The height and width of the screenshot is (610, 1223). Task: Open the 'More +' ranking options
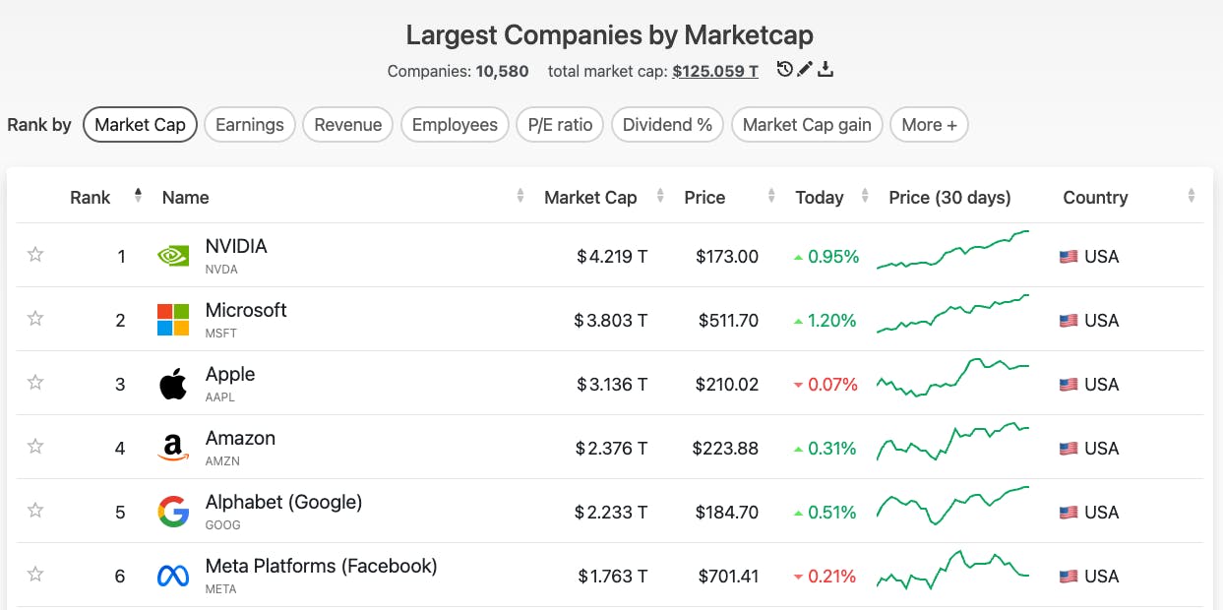pos(929,125)
